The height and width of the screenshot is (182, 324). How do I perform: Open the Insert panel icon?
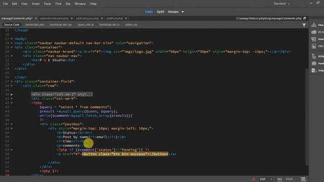pyautogui.click(x=314, y=39)
